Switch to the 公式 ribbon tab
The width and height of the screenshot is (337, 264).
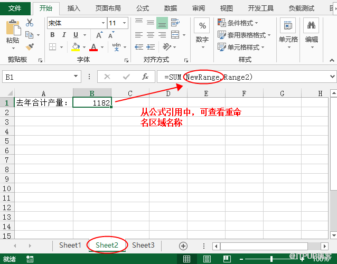coord(142,8)
